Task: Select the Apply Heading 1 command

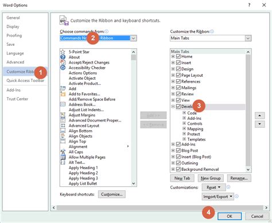Action: (83, 167)
